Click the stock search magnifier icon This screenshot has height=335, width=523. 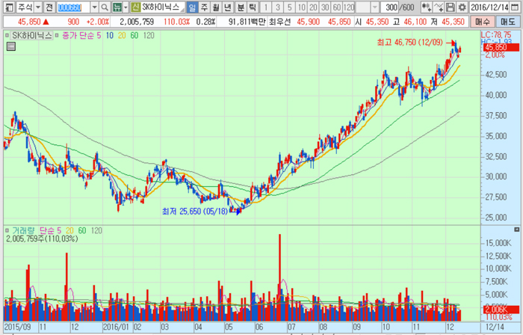pos(105,7)
